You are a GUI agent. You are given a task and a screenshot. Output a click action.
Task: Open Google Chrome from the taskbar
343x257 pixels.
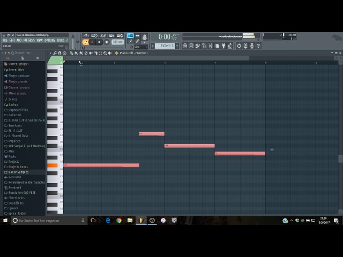pyautogui.click(x=119, y=221)
